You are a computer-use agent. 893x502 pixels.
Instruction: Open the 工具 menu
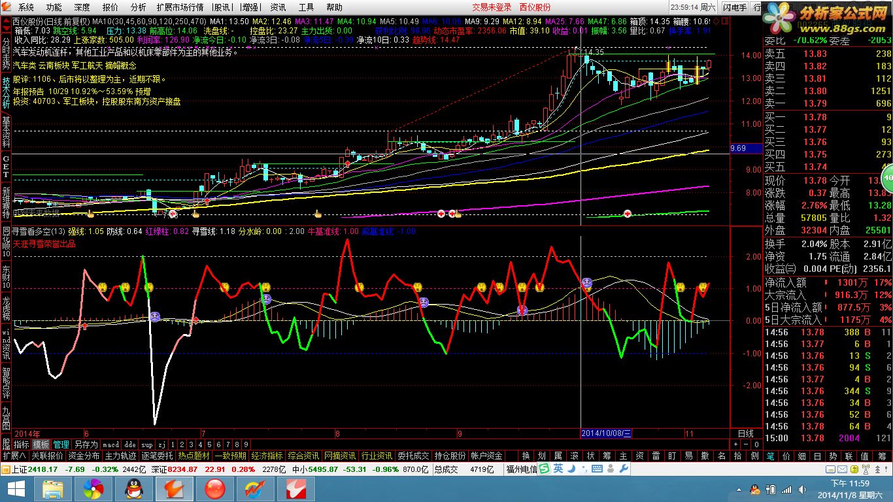pyautogui.click(x=306, y=7)
